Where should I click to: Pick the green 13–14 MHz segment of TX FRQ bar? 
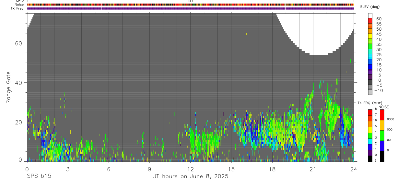370,136
